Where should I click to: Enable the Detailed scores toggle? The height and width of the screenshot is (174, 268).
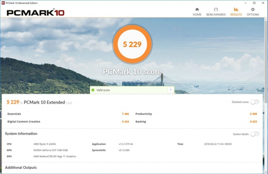click(x=255, y=102)
